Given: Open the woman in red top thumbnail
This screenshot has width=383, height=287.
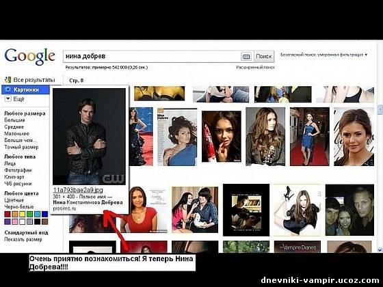Looking at the screenshot, I should pos(144,210).
